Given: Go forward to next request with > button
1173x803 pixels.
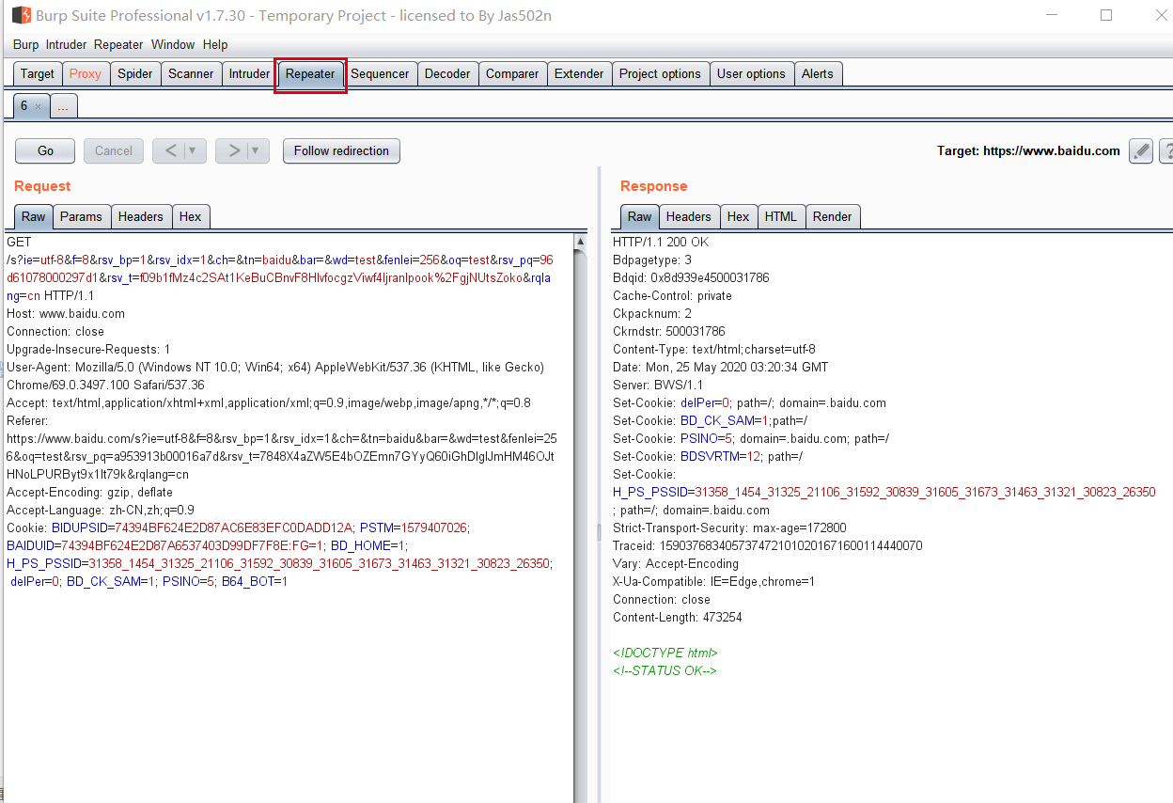Looking at the screenshot, I should [x=233, y=150].
